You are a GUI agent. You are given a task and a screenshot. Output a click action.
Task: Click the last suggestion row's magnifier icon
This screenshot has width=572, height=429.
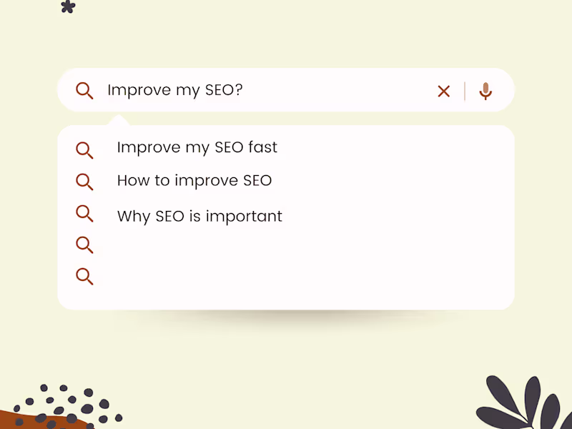84,276
